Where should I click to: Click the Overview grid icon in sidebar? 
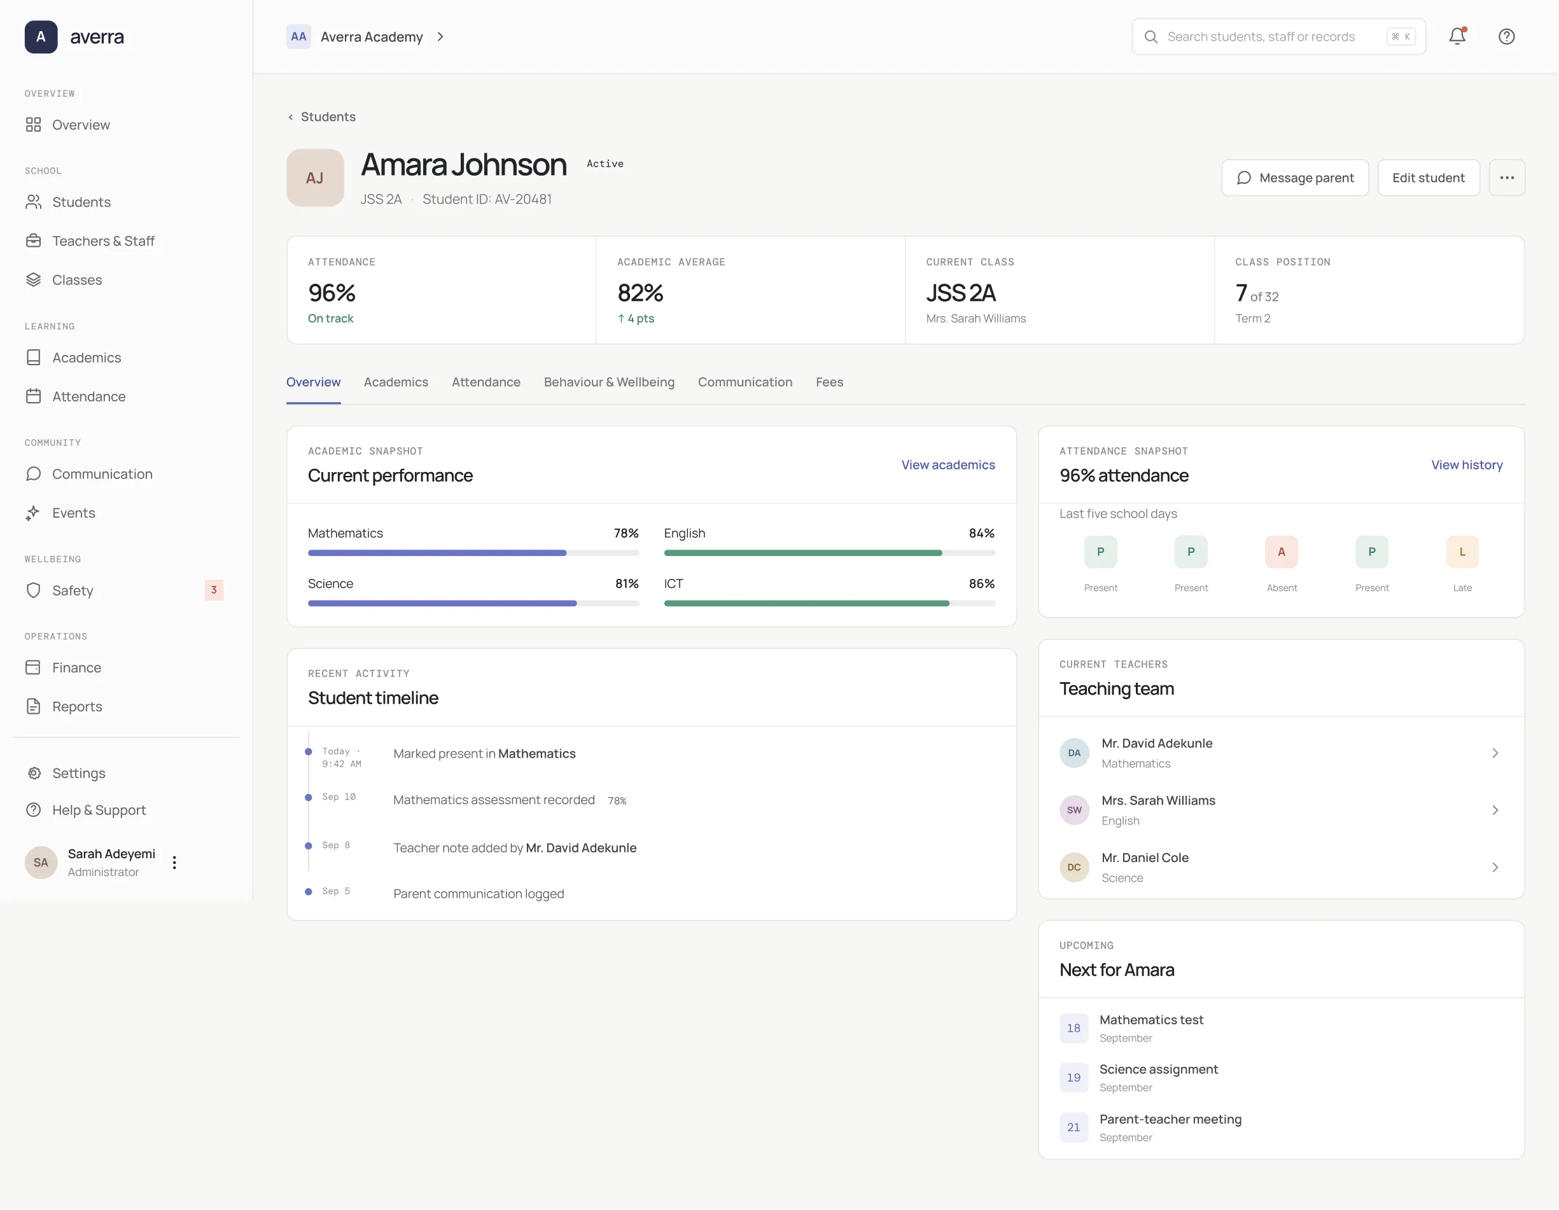[x=34, y=125]
